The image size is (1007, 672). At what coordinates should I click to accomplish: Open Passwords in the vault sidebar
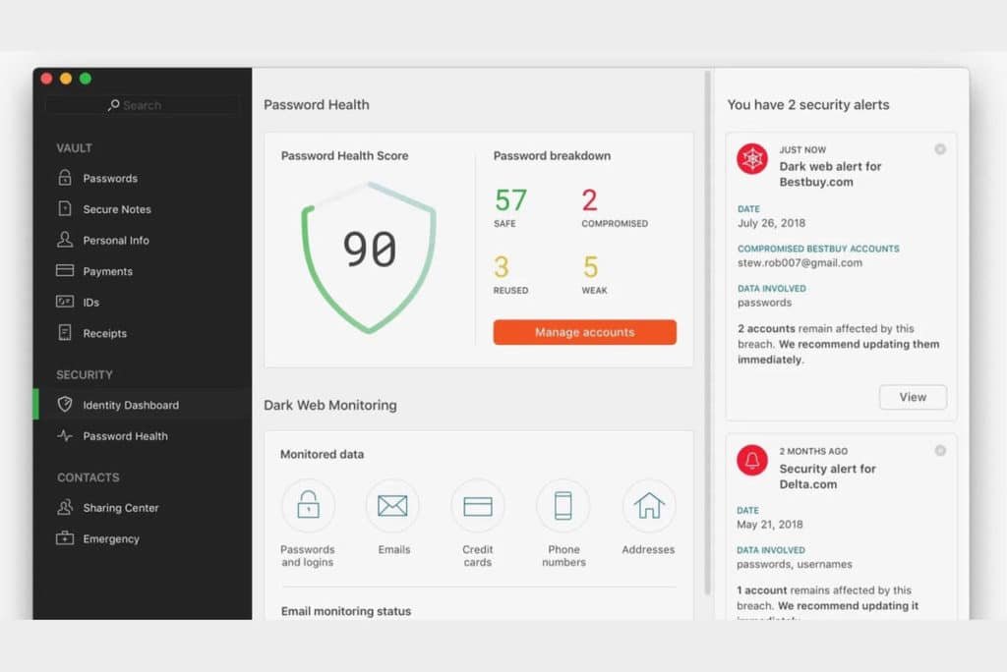[x=109, y=179]
